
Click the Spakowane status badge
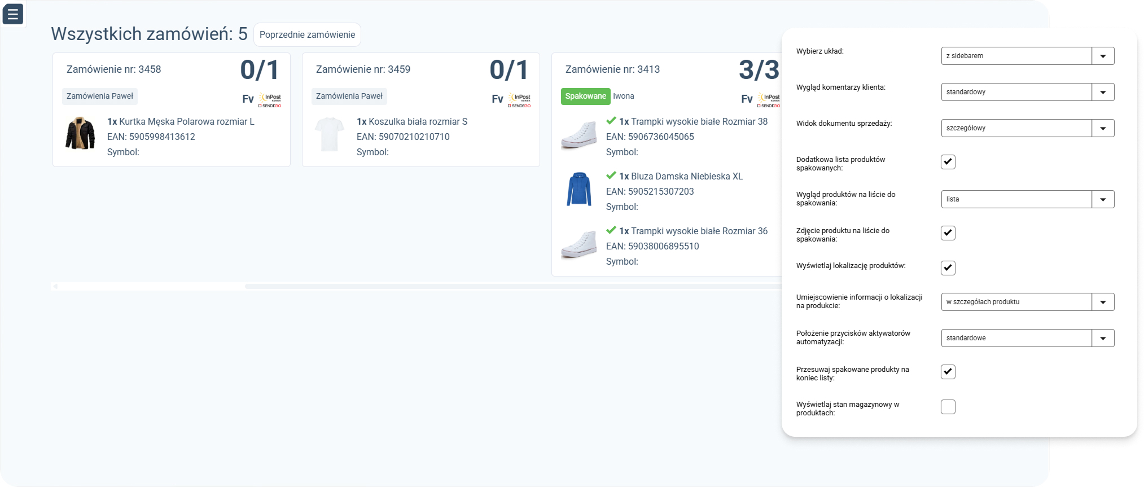[585, 96]
